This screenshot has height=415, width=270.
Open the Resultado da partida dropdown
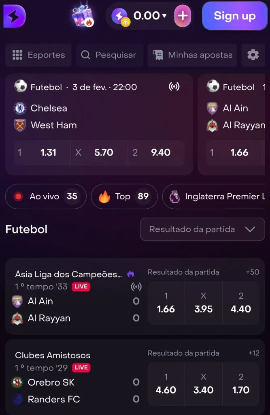coord(202,229)
